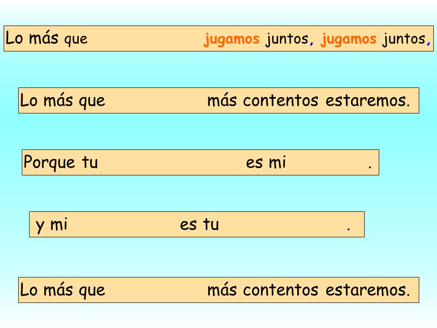Click "Lo más que" in the top box

pos(46,38)
